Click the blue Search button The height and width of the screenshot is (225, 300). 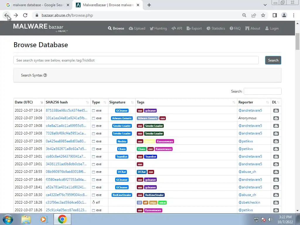pyautogui.click(x=273, y=60)
